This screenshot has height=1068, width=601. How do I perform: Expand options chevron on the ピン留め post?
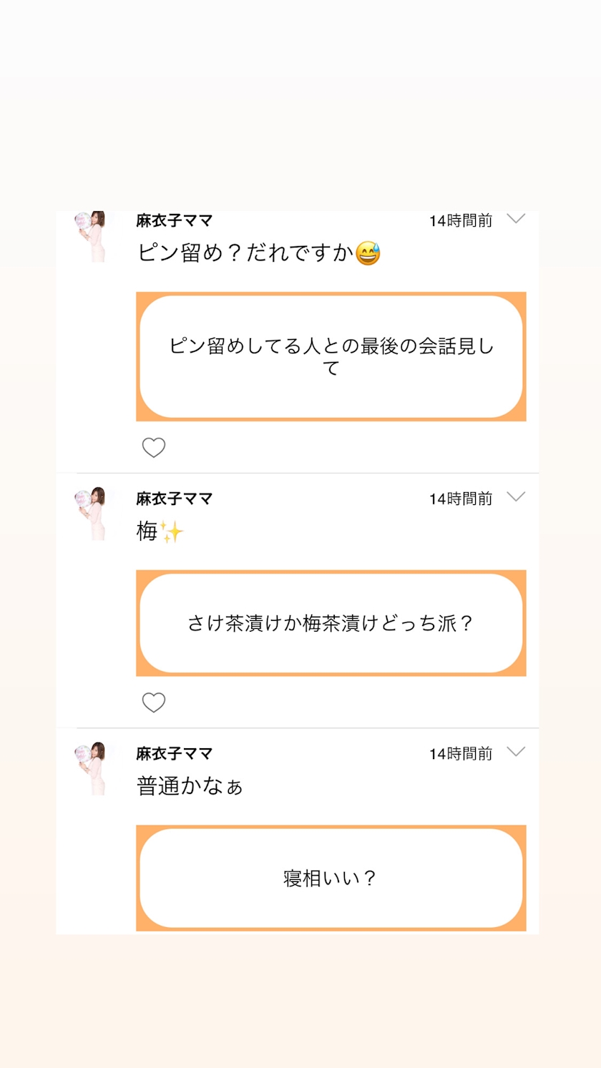(516, 219)
